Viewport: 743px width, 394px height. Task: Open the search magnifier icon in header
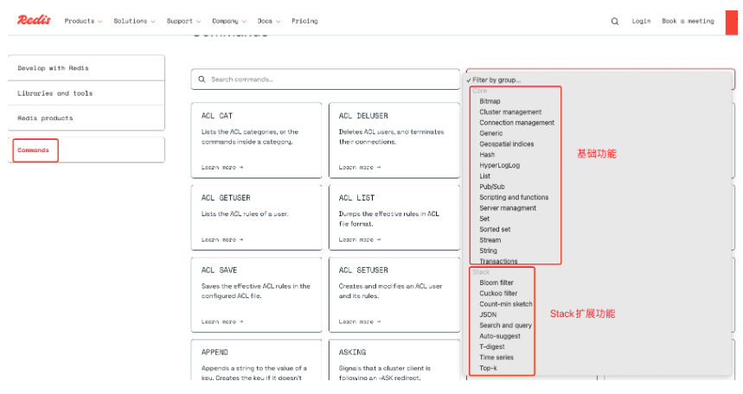click(x=615, y=22)
